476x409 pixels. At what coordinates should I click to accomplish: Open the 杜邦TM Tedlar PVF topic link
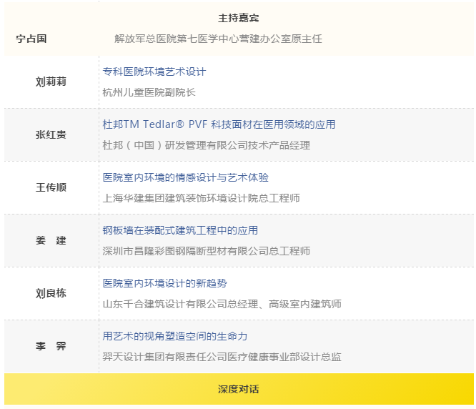[219, 124]
